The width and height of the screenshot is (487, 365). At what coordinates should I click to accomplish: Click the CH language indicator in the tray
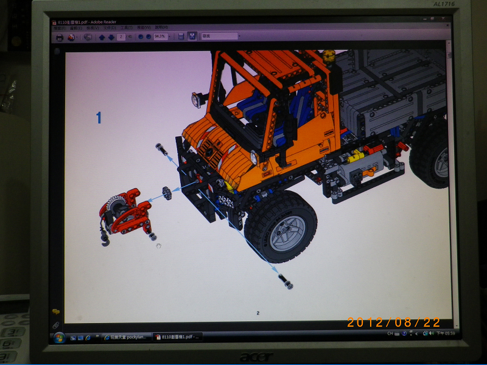point(390,333)
